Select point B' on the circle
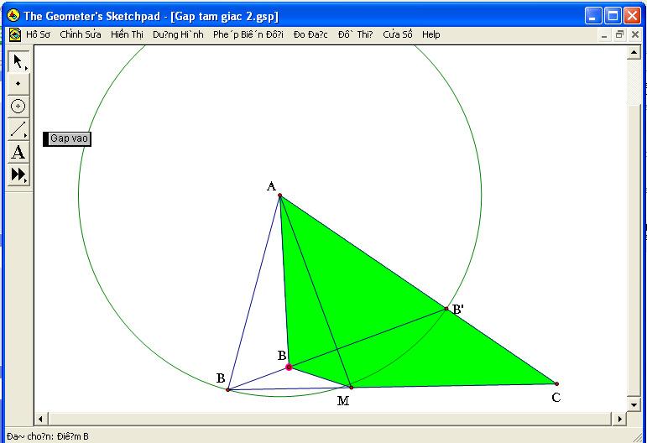647x443 pixels. [x=446, y=308]
